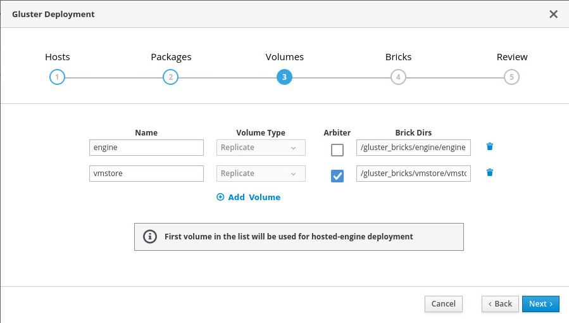The width and height of the screenshot is (569, 323).
Task: Cancel the deployment wizard
Action: coord(444,304)
